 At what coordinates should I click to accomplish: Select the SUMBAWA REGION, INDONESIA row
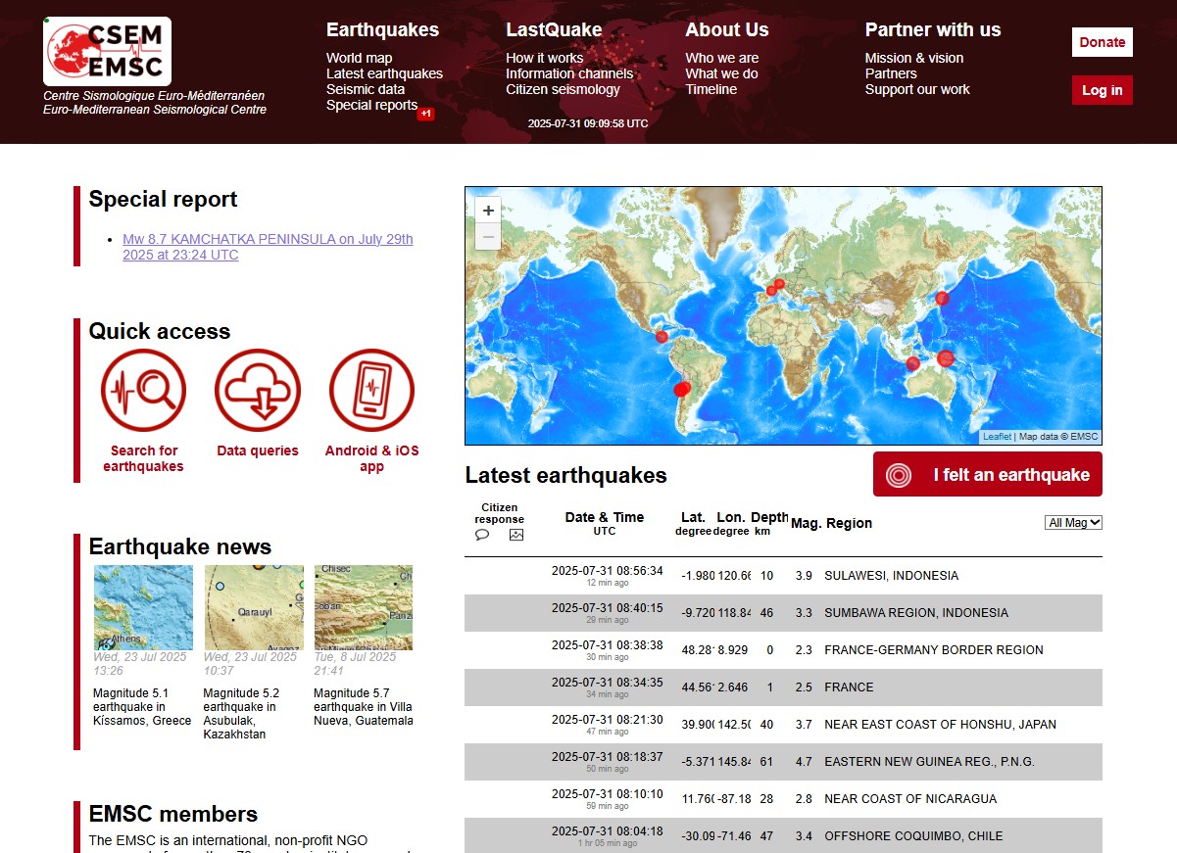click(x=783, y=613)
